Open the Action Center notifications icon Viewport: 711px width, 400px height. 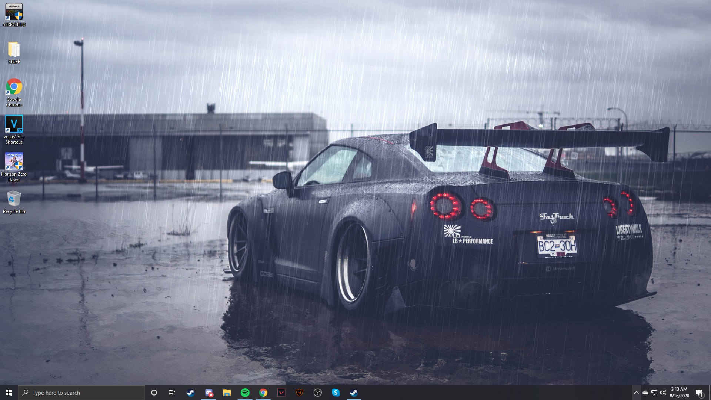point(699,393)
